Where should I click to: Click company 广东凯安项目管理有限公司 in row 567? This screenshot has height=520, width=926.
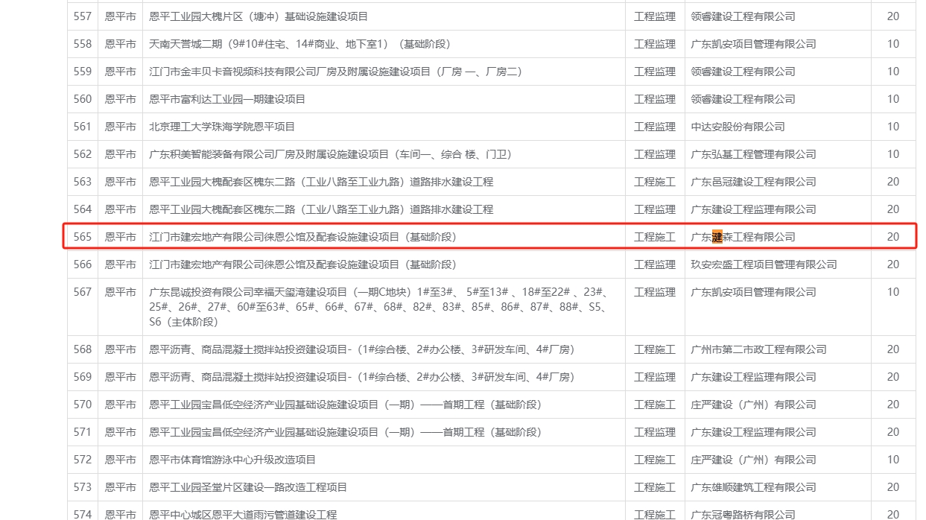753,292
